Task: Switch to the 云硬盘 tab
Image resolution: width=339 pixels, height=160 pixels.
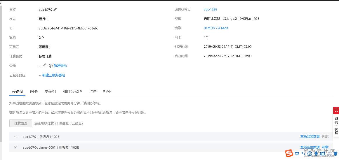Action: [x=17, y=92]
